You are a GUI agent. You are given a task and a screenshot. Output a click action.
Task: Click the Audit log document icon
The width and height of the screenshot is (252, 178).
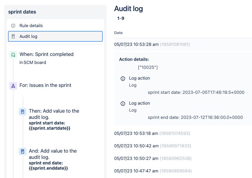click(x=13, y=37)
